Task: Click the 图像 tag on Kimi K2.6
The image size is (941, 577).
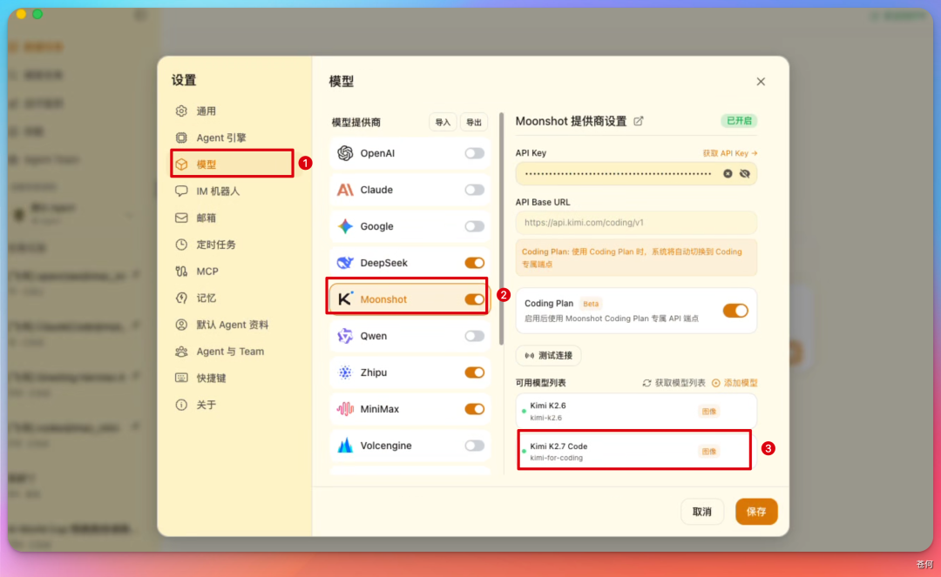Action: [708, 412]
